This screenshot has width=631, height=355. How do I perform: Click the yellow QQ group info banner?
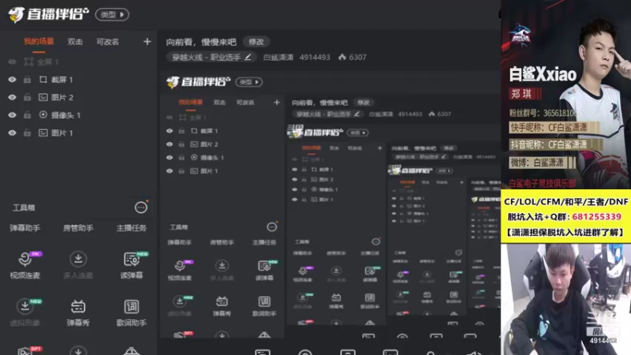coord(566,216)
